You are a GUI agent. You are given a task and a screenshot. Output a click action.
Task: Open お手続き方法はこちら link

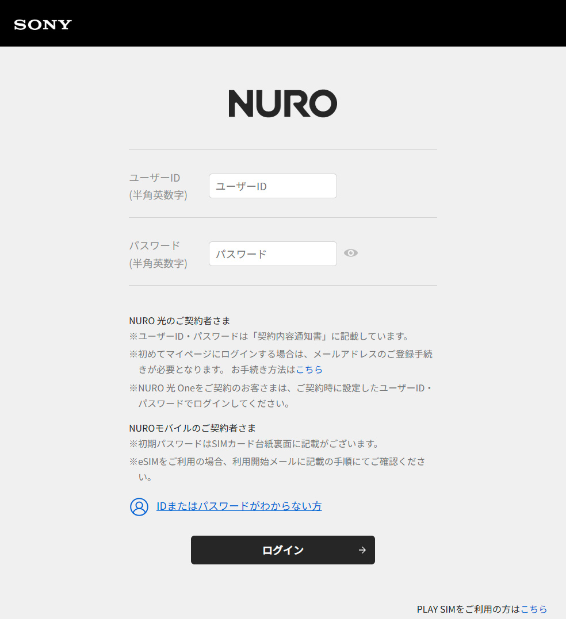coord(309,370)
